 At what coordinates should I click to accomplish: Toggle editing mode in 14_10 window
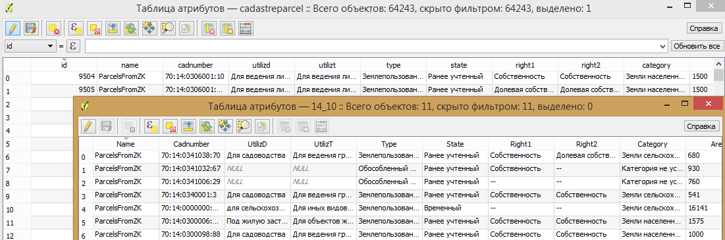click(x=88, y=126)
